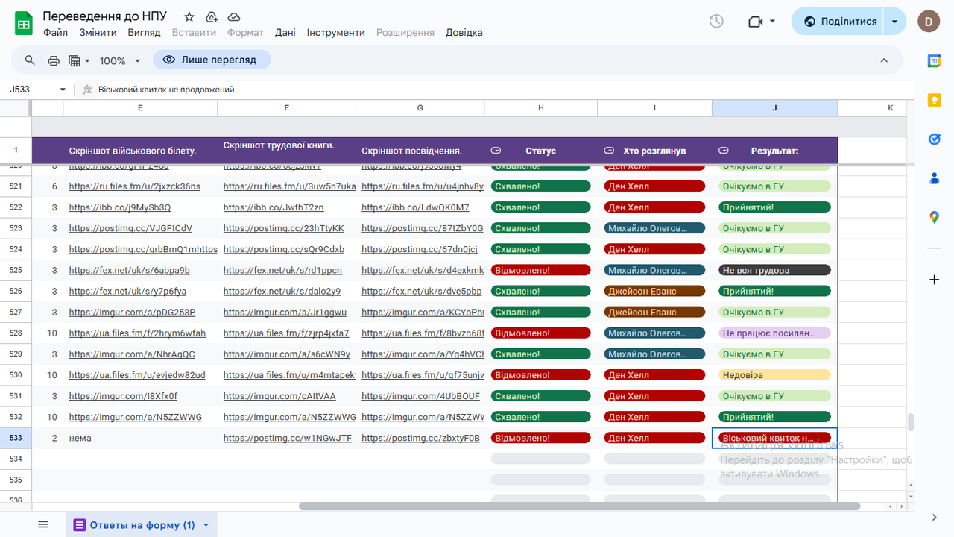This screenshot has height=537, width=954.
Task: Click the vertical scrollbar thumb
Action: click(911, 422)
